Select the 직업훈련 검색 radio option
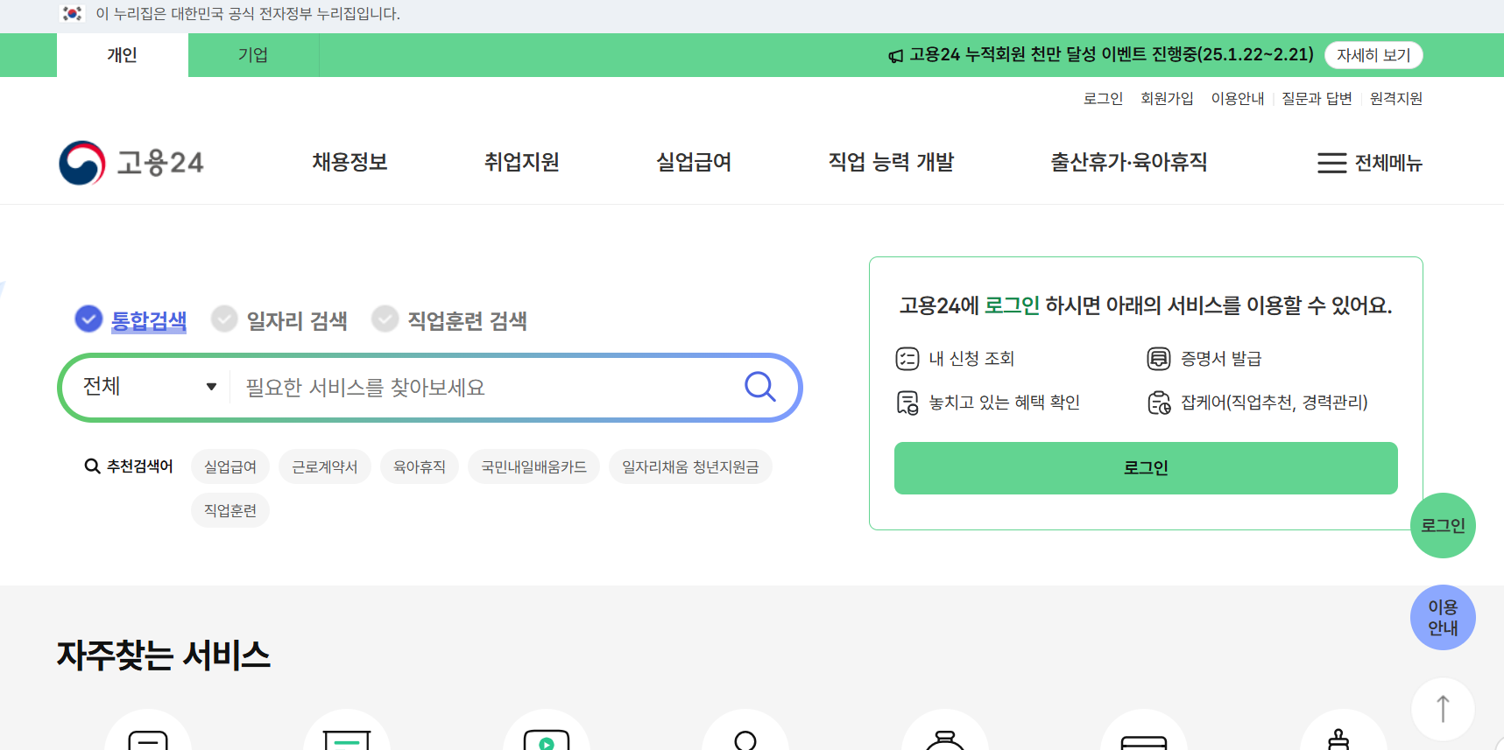This screenshot has height=750, width=1504. [450, 320]
